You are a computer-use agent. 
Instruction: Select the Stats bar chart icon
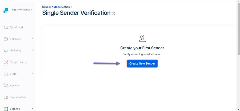tap(6, 74)
